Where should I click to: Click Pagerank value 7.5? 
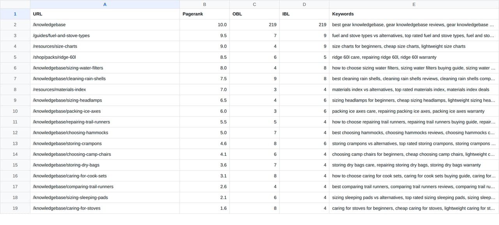coord(205,79)
